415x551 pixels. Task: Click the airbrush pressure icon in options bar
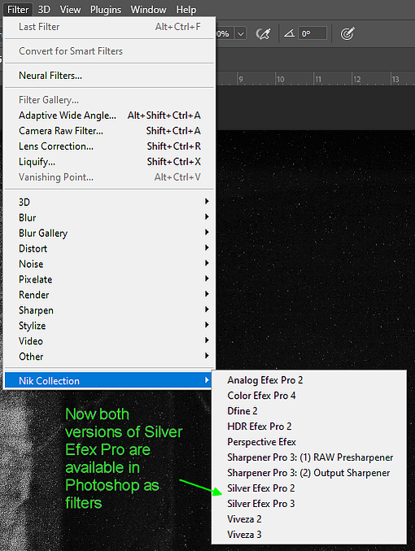tap(263, 34)
